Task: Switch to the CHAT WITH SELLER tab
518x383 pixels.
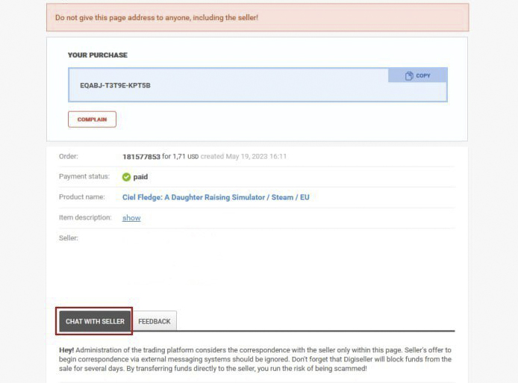Action: click(x=95, y=321)
